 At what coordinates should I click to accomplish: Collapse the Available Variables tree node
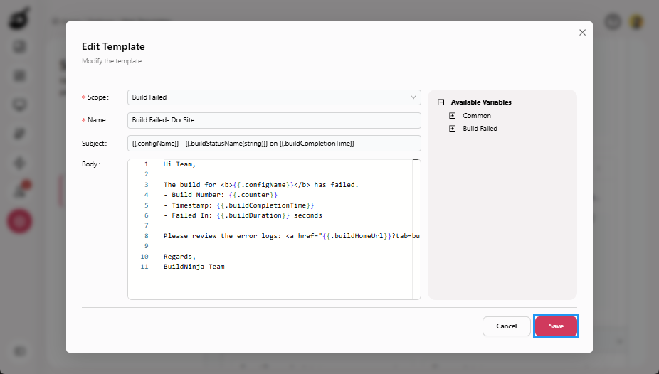(441, 102)
